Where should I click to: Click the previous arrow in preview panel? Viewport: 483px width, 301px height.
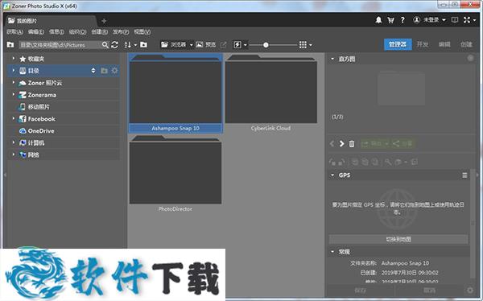click(x=332, y=143)
